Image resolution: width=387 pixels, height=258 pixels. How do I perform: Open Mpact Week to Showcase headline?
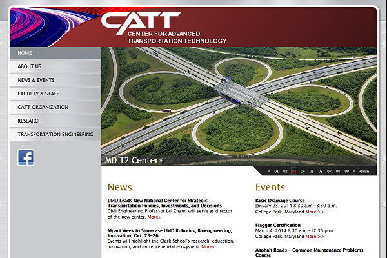(170, 233)
